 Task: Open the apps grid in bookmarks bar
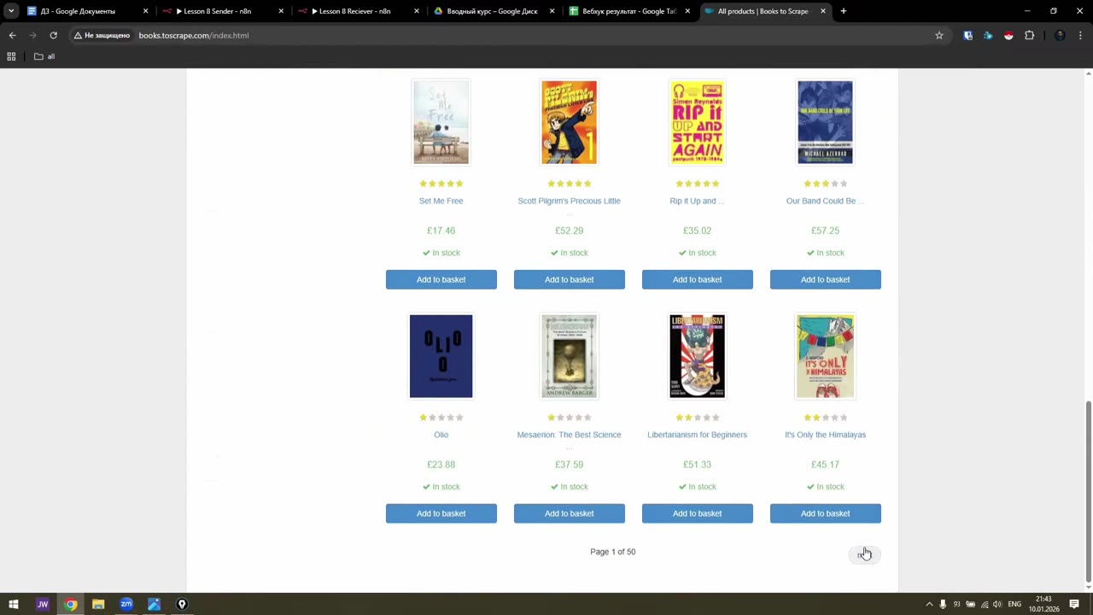click(11, 56)
